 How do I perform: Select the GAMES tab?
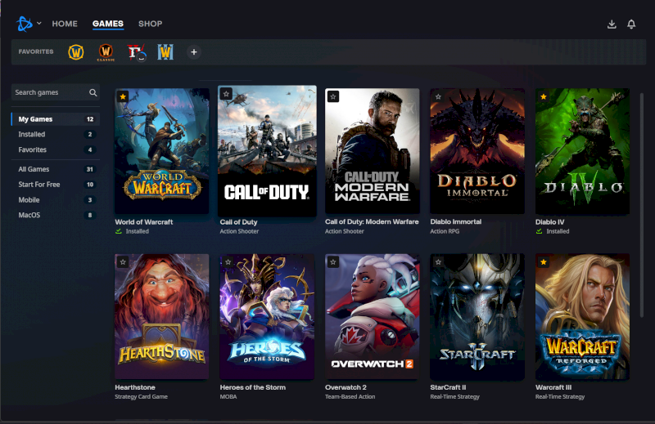coord(108,24)
